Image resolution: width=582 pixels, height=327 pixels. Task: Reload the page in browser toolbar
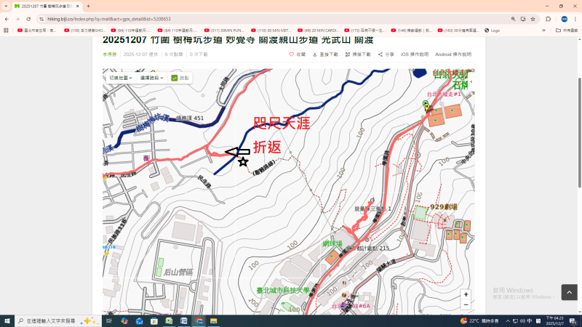pyautogui.click(x=28, y=19)
